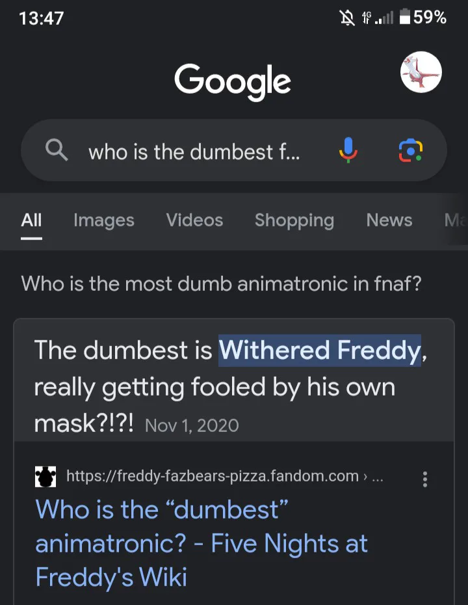This screenshot has height=605, width=468.
Task: Switch to the Images tab
Action: coord(104,221)
